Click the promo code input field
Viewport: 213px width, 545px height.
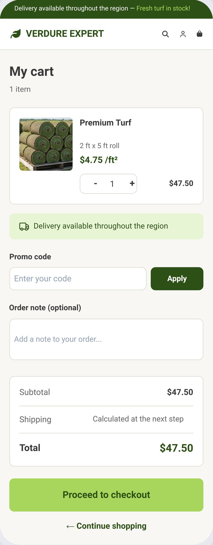point(78,279)
